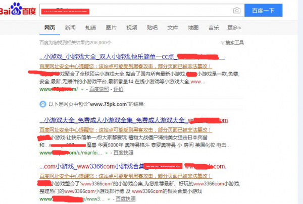Open 百度快照 for first result

tap(99, 89)
